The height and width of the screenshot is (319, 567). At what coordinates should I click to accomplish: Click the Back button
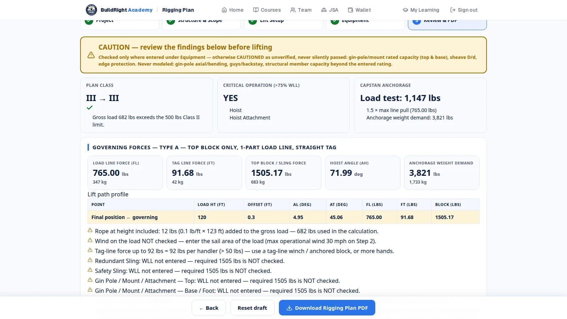(209, 308)
